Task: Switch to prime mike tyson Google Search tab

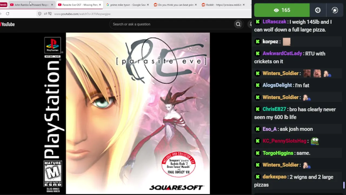Action: pyautogui.click(x=128, y=5)
